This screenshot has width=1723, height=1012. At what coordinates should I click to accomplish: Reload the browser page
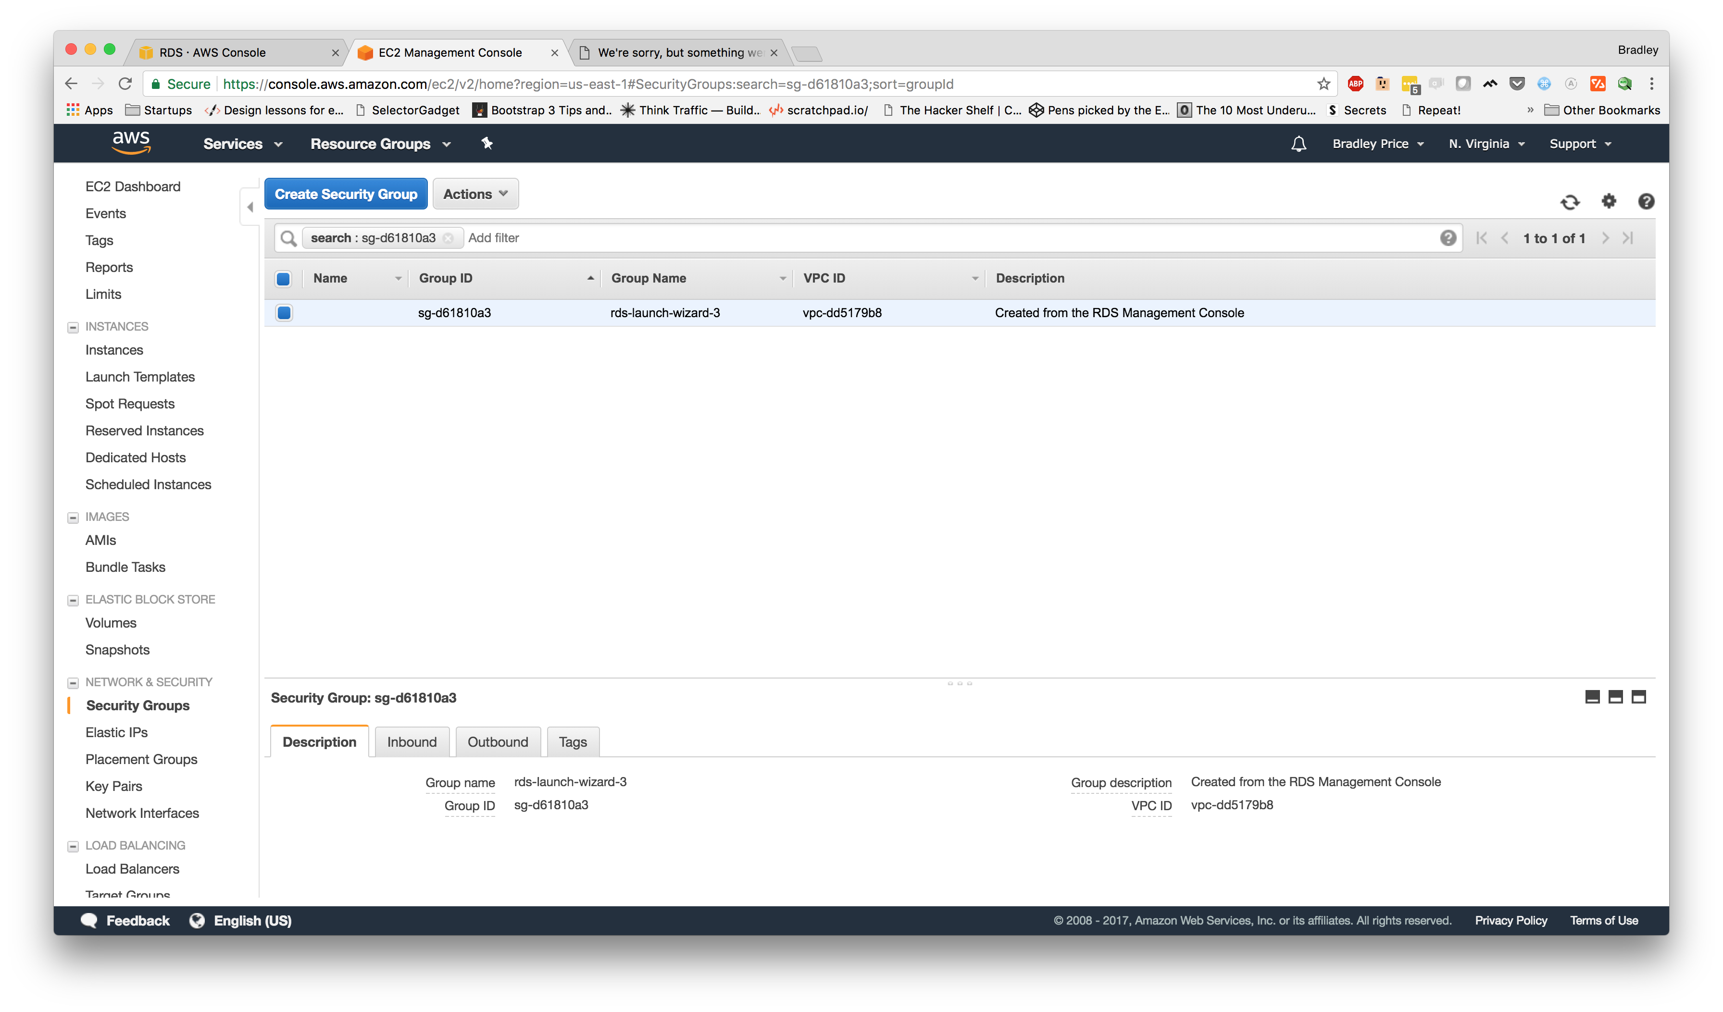tap(125, 84)
